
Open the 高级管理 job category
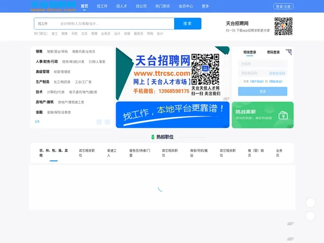42,72
